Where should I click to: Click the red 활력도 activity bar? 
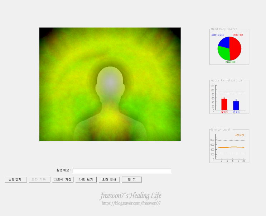(224, 104)
